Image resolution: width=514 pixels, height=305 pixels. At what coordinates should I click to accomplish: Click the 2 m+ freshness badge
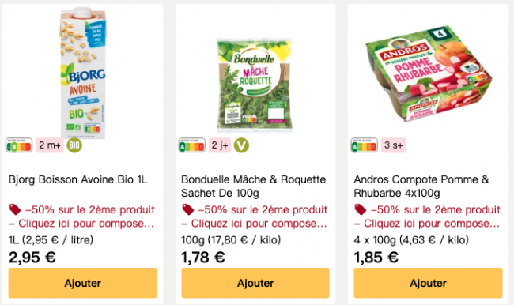(50, 145)
